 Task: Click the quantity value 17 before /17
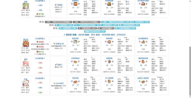(73, 8)
